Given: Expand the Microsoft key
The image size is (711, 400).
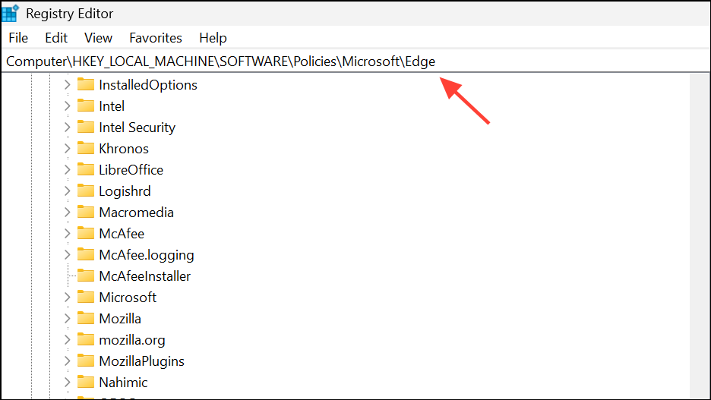Looking at the screenshot, I should (x=68, y=298).
